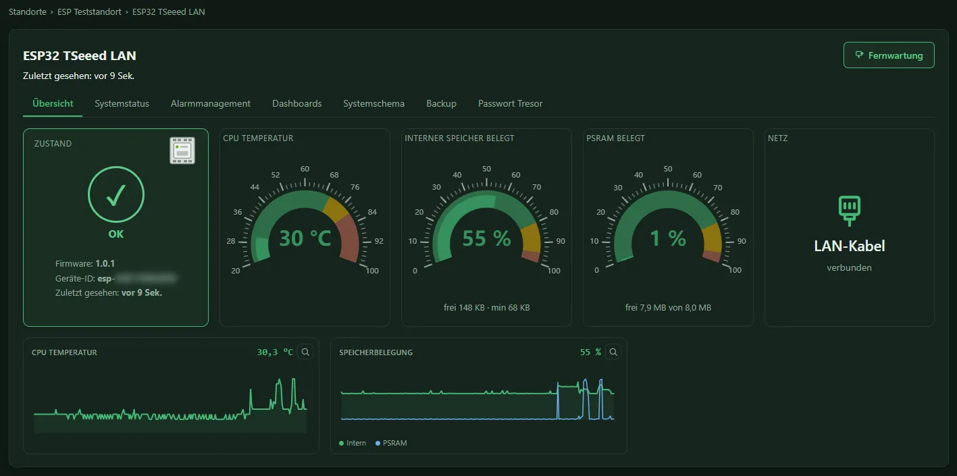
Task: Select the Übersicht tab
Action: click(x=53, y=103)
